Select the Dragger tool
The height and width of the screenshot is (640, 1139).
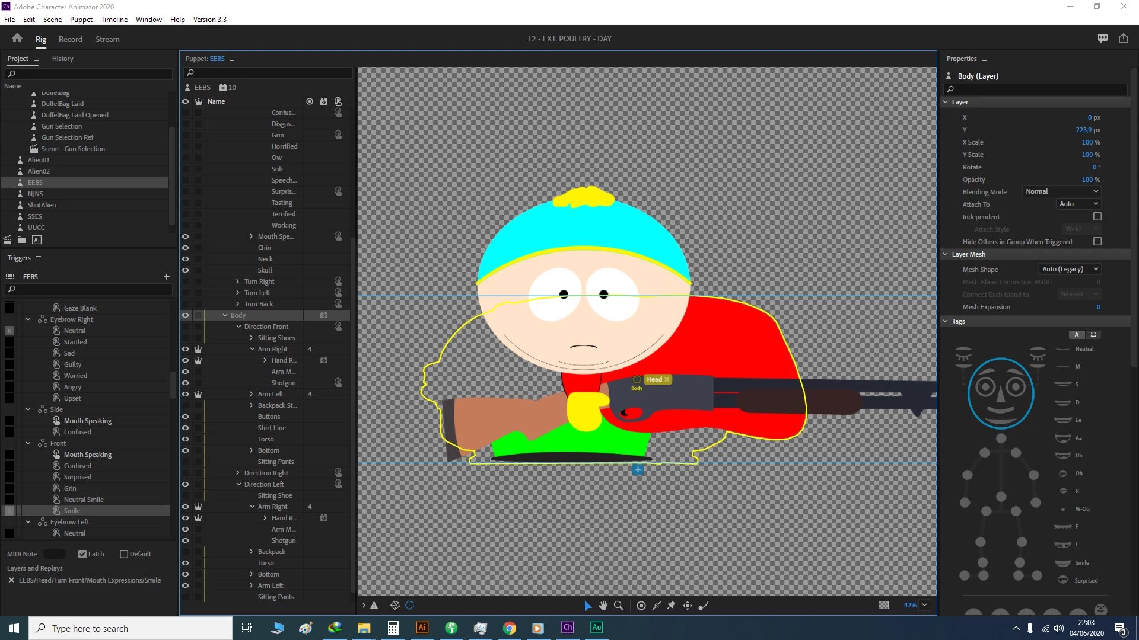688,605
